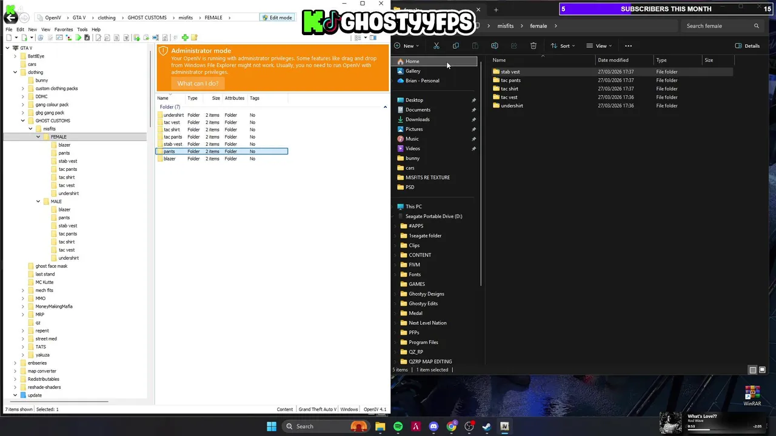Switch Explorer to details list view icon
The width and height of the screenshot is (776, 436).
pos(753,370)
